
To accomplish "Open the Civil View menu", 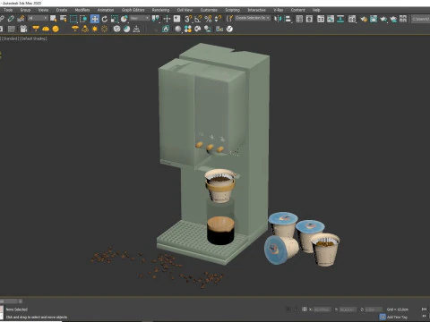I will (x=185, y=10).
